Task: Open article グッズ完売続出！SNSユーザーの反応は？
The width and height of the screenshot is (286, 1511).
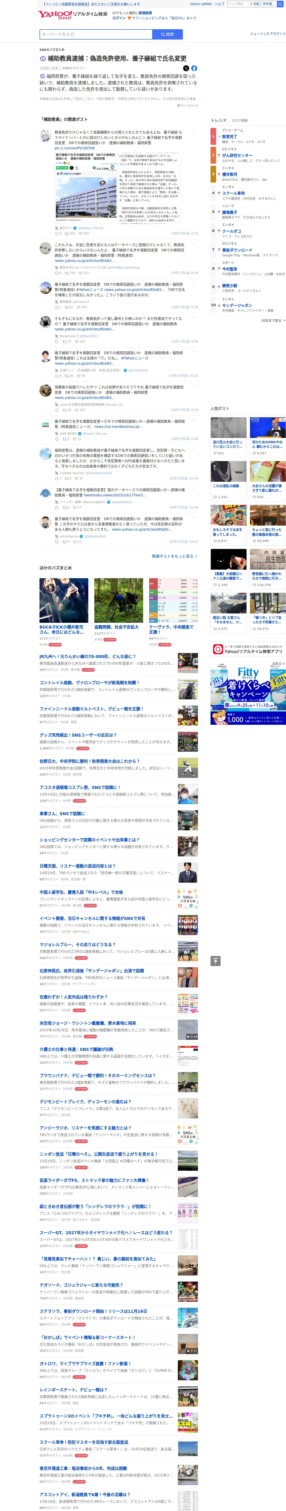Action: (78, 735)
